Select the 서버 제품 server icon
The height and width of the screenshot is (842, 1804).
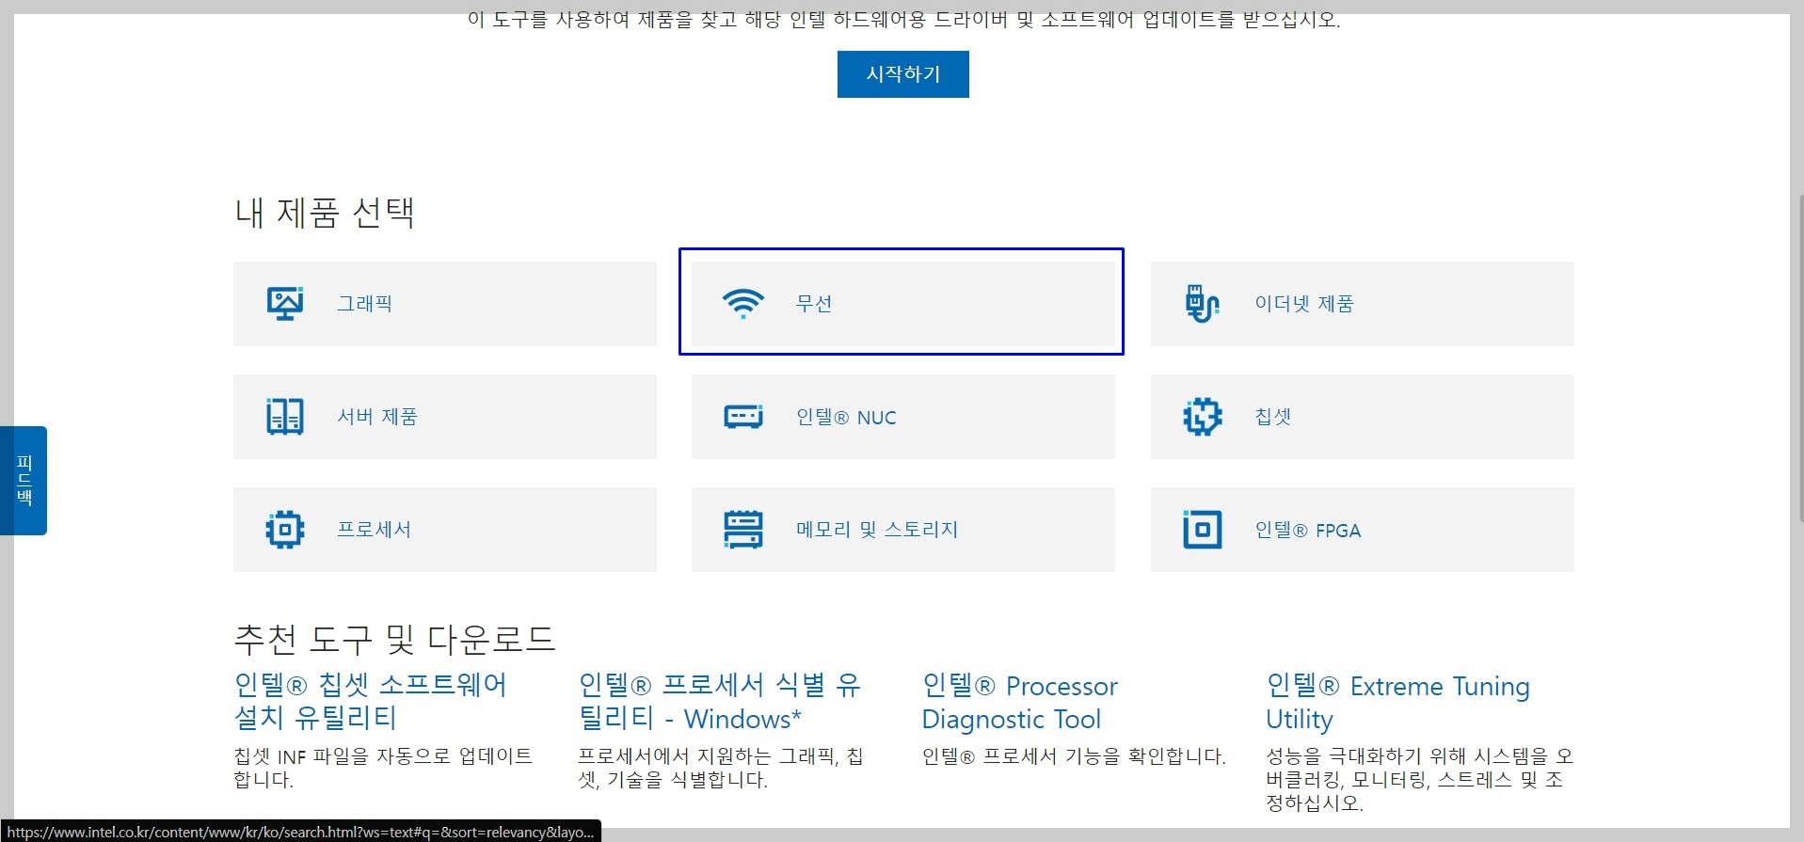pos(285,417)
